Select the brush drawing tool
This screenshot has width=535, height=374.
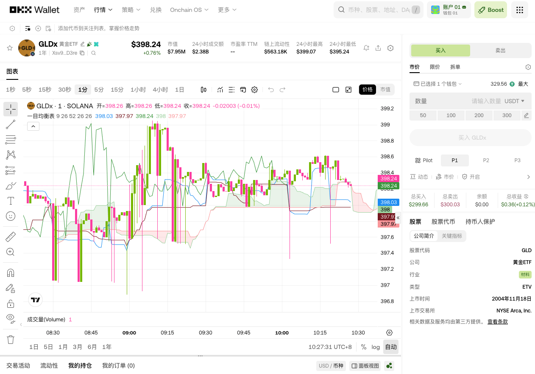(11, 186)
